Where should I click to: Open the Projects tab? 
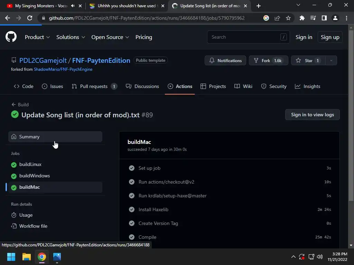coord(213,86)
